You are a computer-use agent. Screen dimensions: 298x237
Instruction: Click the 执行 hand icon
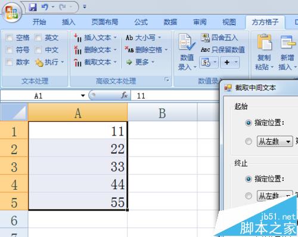click(39, 63)
